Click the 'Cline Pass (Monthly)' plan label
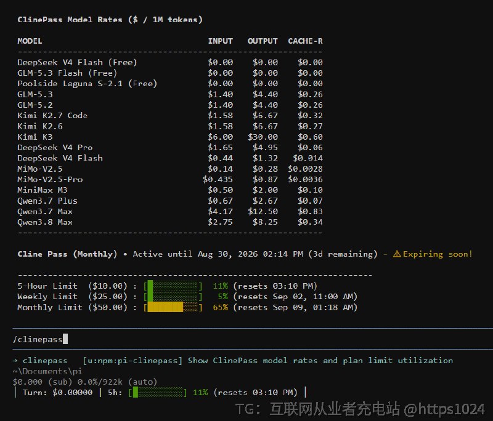 (67, 254)
